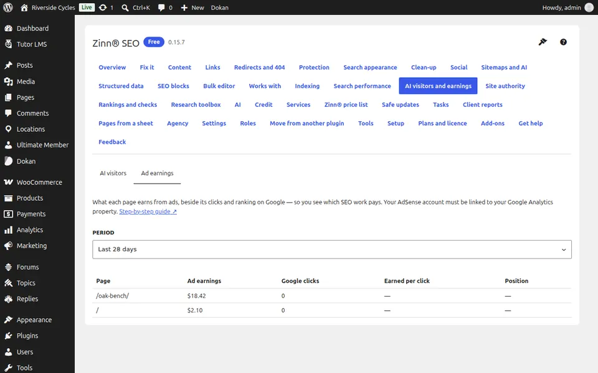Click the Free plan badge
598x373 pixels.
click(x=154, y=42)
